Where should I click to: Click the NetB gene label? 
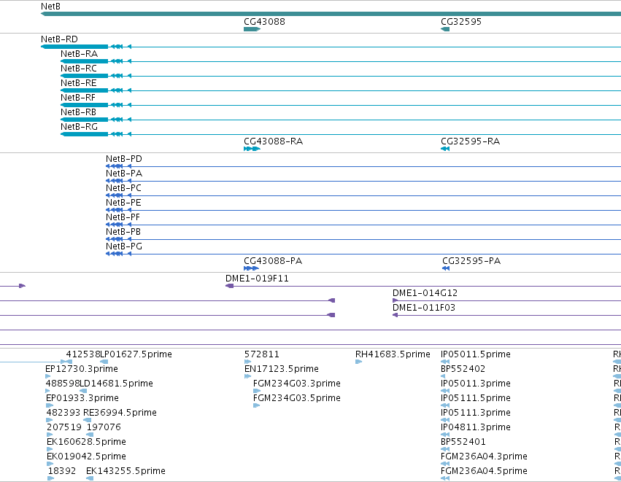50,7
